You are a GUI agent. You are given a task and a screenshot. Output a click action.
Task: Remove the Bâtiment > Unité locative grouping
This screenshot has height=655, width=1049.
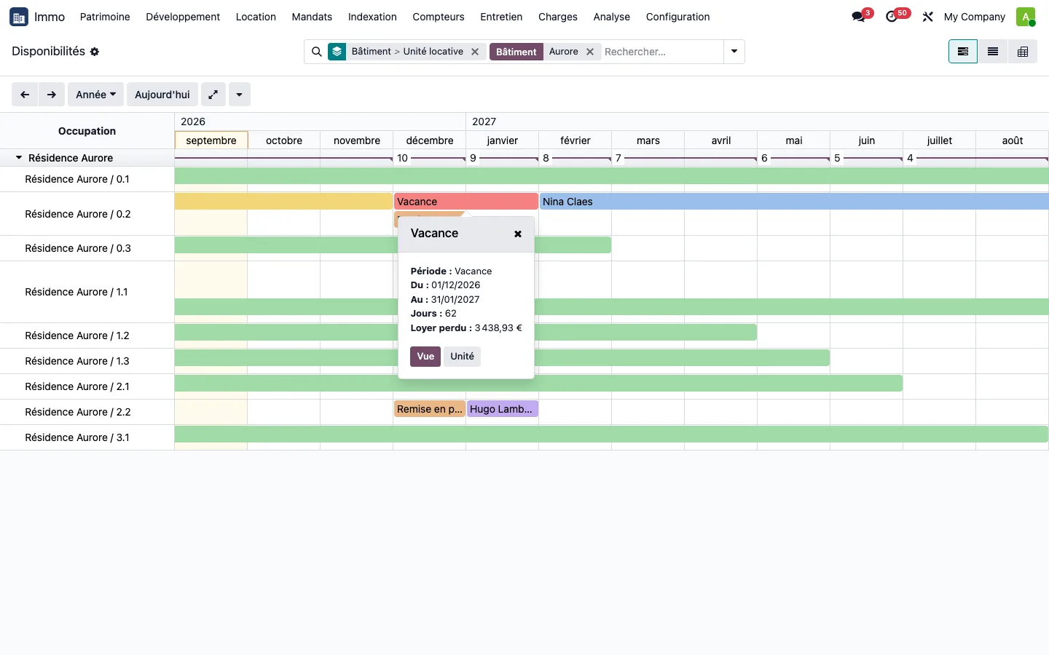click(x=475, y=52)
